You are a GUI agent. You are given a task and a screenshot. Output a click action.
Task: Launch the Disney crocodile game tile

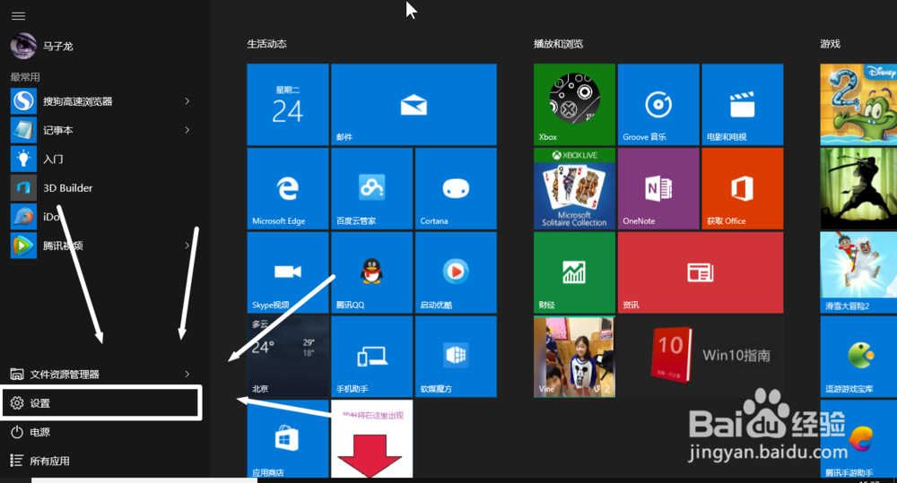pos(858,105)
